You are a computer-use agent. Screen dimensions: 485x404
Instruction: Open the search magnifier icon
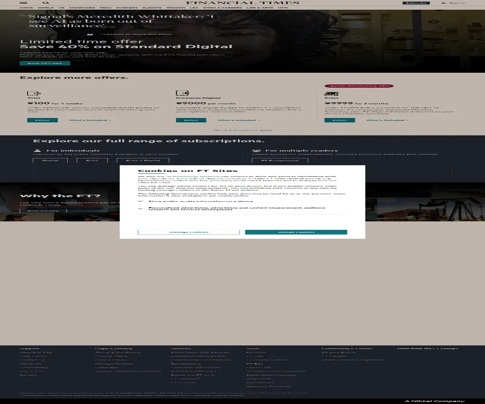pos(46,3)
